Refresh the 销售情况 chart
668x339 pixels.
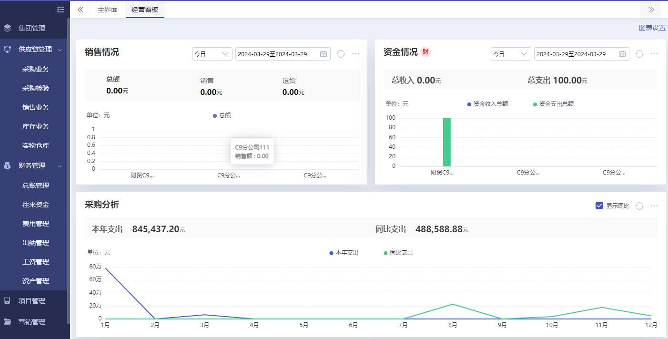click(341, 54)
